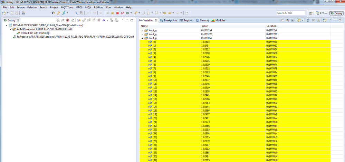Click the Suspend (pause) button in main toolbar
Viewport: 345px width, 162px height.
click(113, 13)
